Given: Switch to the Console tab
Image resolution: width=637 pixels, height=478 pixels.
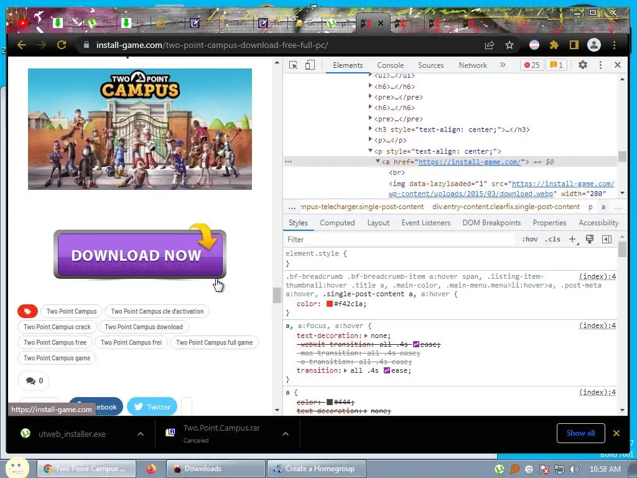Looking at the screenshot, I should coord(391,65).
